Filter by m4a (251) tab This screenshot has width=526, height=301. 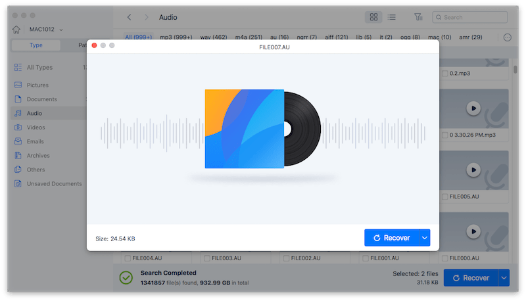[x=249, y=37]
